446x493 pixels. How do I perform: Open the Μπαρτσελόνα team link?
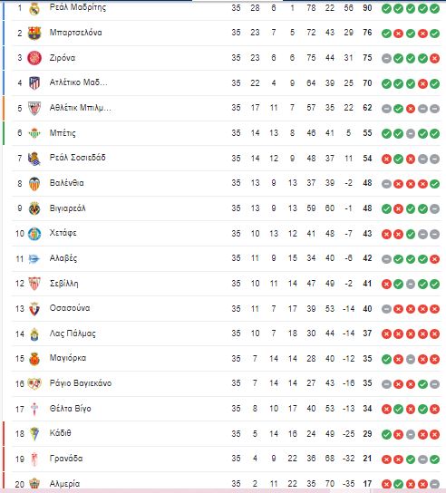tap(76, 33)
